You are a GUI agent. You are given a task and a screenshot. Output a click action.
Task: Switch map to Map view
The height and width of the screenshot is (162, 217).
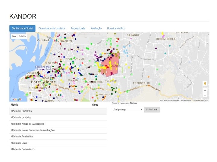point(14,36)
